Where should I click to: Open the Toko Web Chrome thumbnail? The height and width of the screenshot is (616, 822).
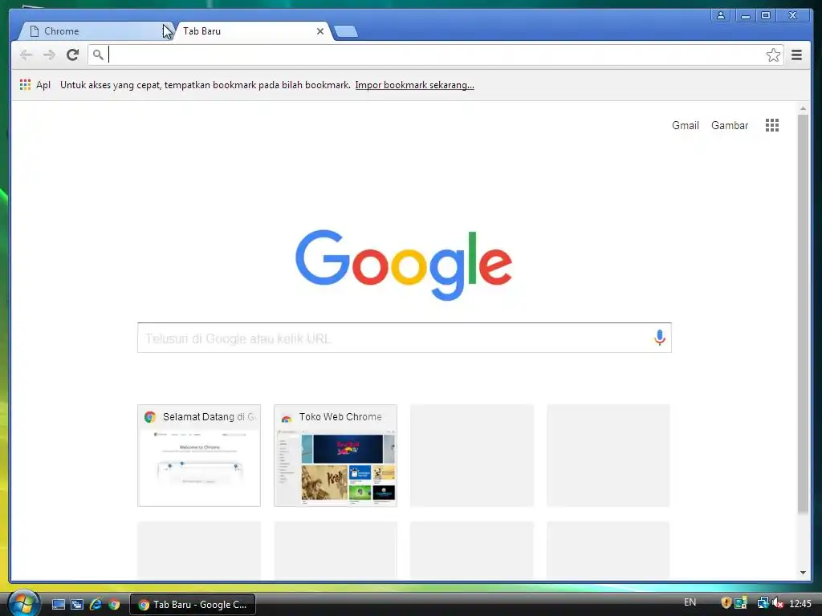(336, 456)
